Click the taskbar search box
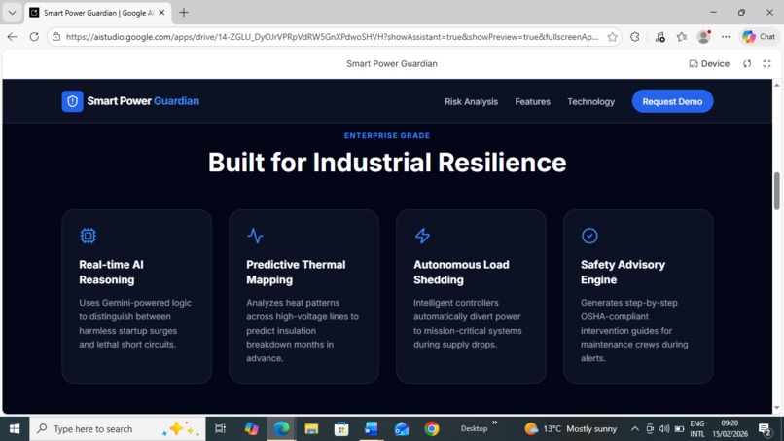Viewport: 784px width, 441px height. (117, 429)
